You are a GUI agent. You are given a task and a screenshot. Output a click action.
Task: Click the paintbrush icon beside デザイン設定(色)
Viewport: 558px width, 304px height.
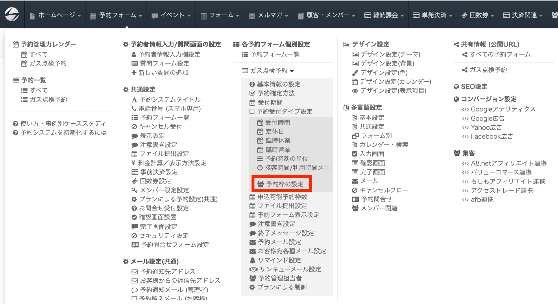355,73
